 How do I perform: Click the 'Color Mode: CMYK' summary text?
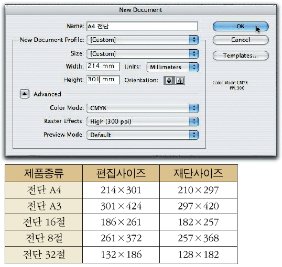point(230,83)
